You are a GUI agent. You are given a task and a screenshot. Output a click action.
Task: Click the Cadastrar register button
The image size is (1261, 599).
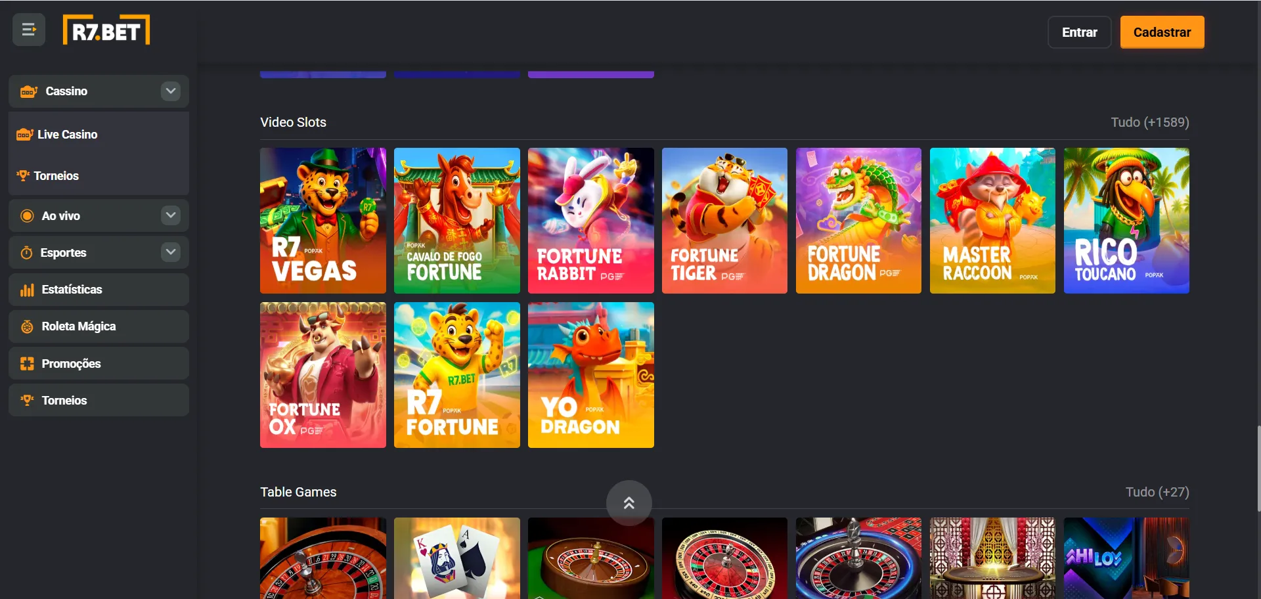1162,32
